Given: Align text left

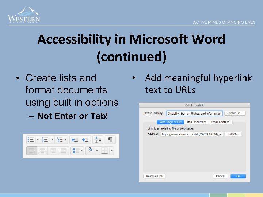Looking at the screenshot, I should pos(32,151).
